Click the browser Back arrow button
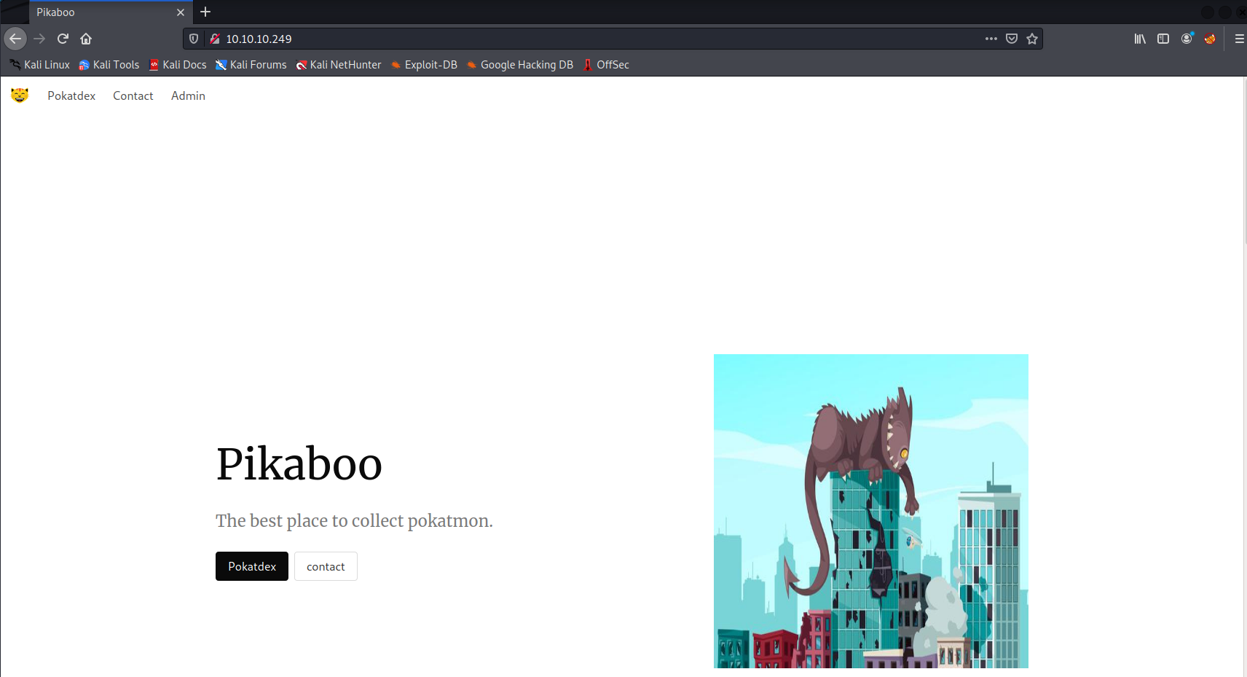Viewport: 1247px width, 677px height. 15,39
